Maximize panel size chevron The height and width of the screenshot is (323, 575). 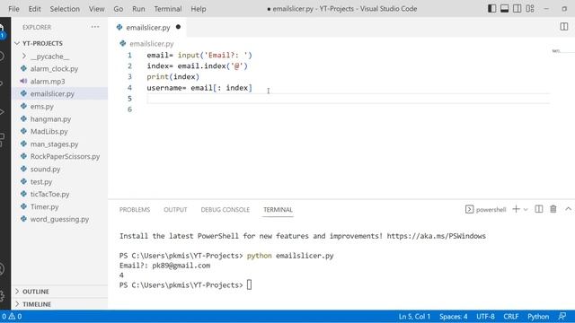tap(568, 209)
